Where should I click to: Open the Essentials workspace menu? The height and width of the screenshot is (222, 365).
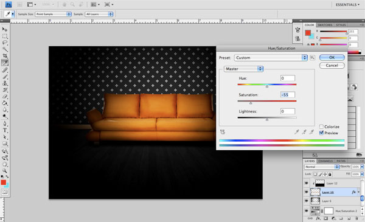(347, 5)
